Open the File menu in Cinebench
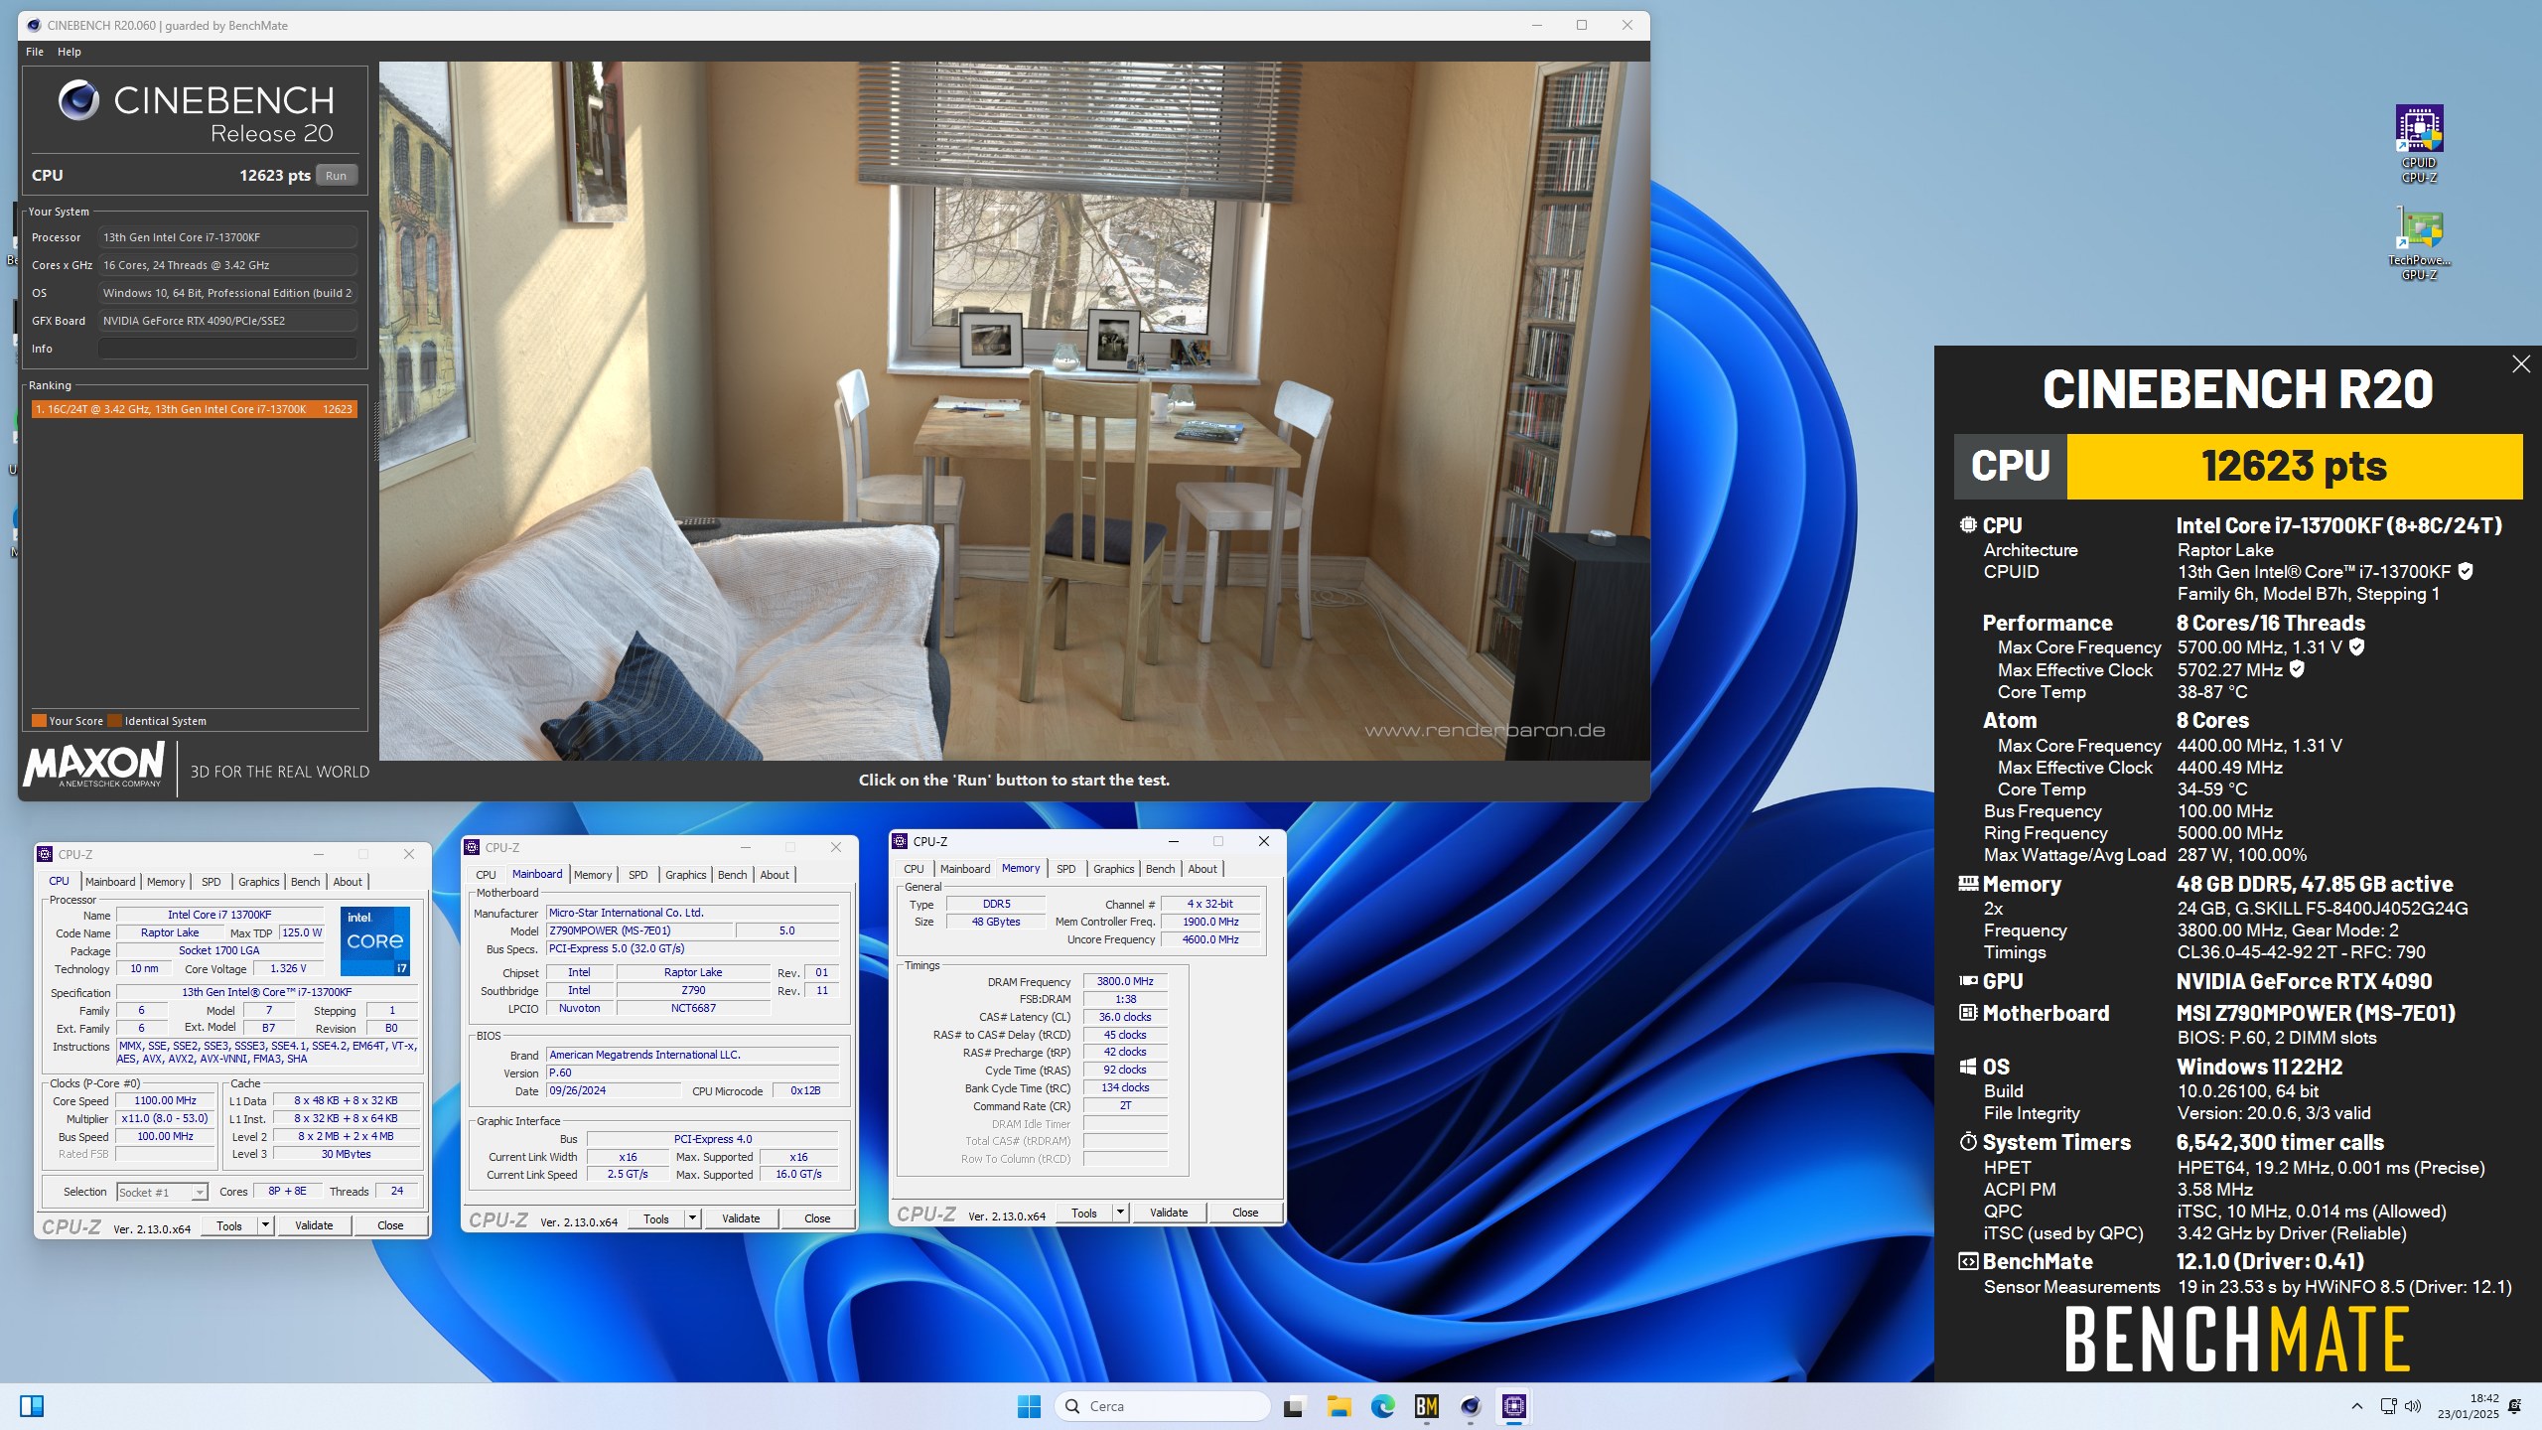2542x1430 pixels. (x=35, y=52)
